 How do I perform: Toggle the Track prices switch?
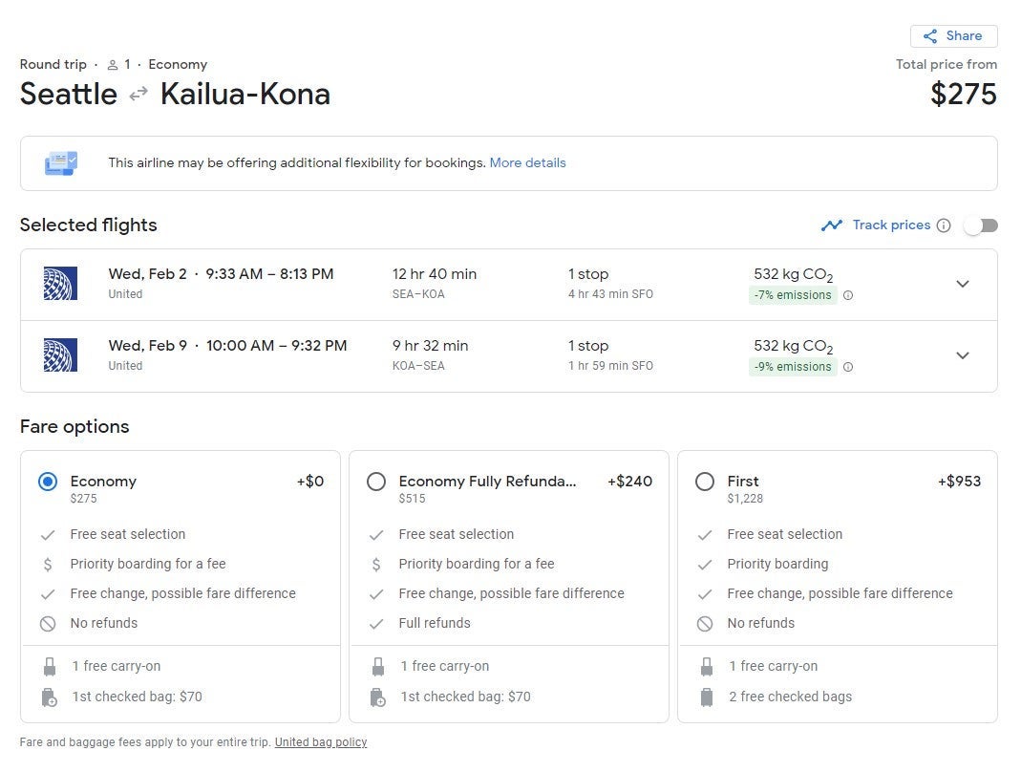(981, 225)
